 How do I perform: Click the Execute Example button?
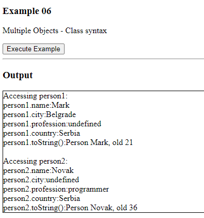(34, 49)
